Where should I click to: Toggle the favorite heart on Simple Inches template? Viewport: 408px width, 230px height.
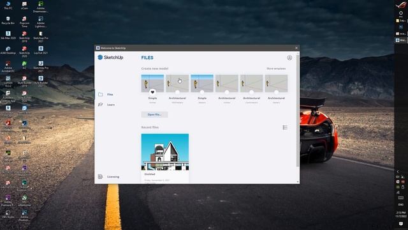(x=152, y=92)
